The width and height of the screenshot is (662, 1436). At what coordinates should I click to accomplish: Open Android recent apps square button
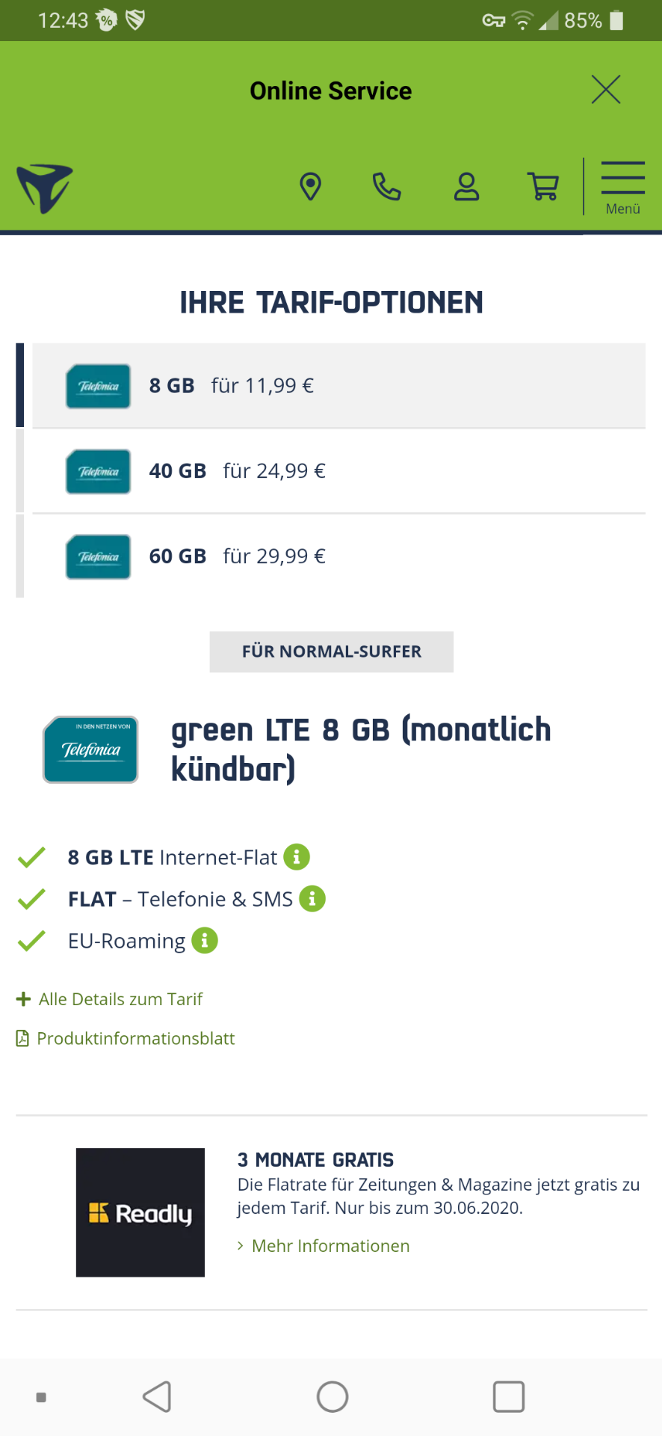pos(509,1396)
